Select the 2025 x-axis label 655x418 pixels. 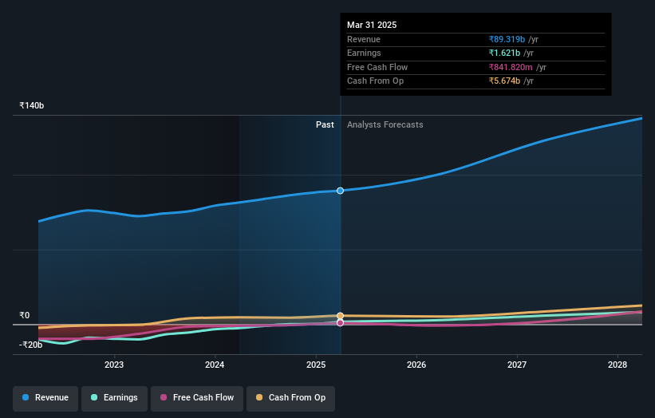click(x=316, y=365)
